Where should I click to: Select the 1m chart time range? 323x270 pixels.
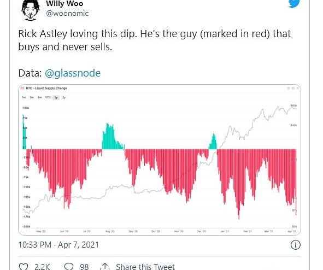point(24,97)
